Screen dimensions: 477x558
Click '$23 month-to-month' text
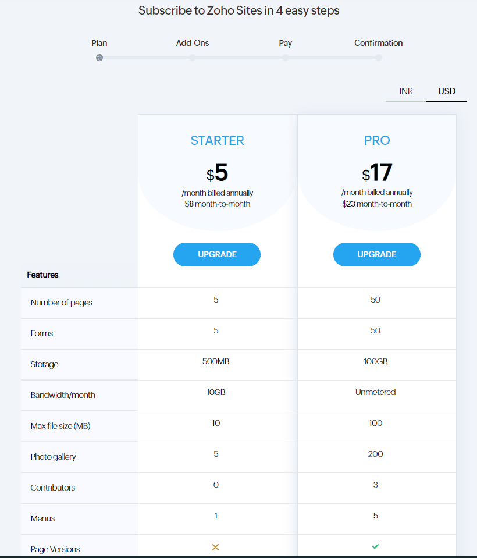(377, 204)
